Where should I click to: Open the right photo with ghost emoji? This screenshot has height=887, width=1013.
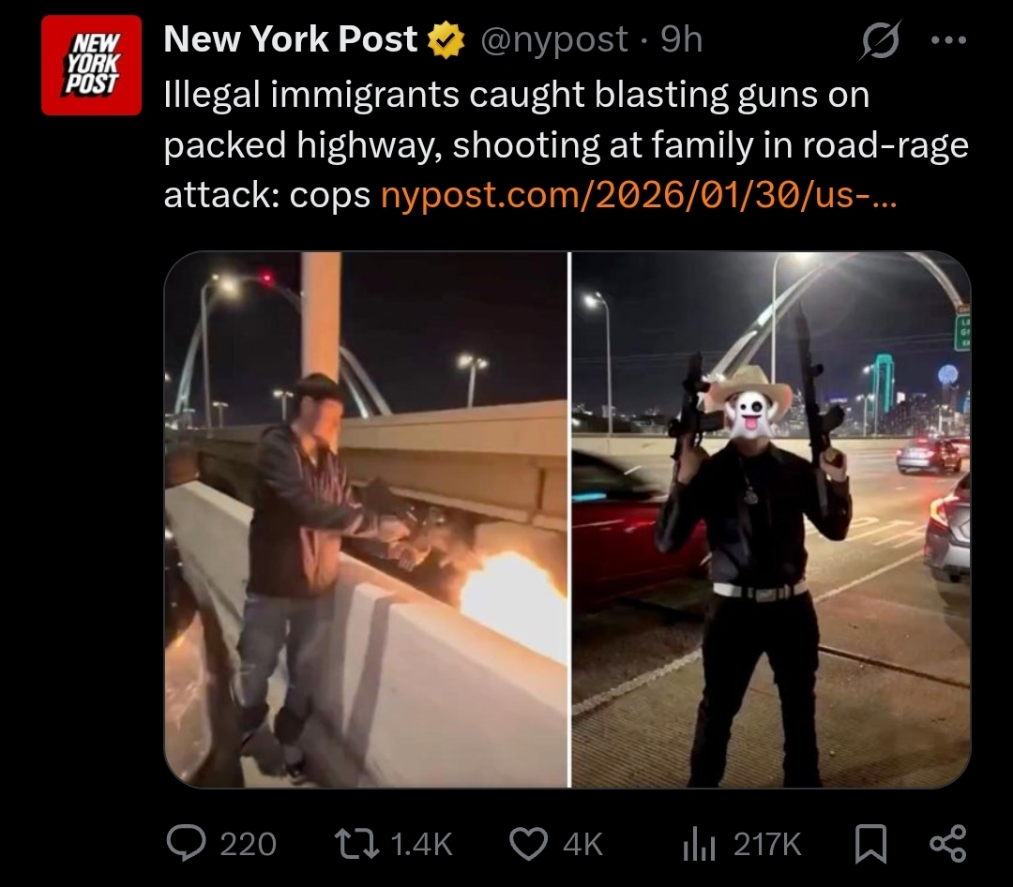(771, 519)
